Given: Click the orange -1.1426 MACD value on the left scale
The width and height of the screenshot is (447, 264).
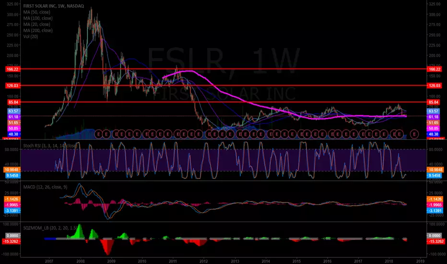Looking at the screenshot, I should tap(12, 199).
